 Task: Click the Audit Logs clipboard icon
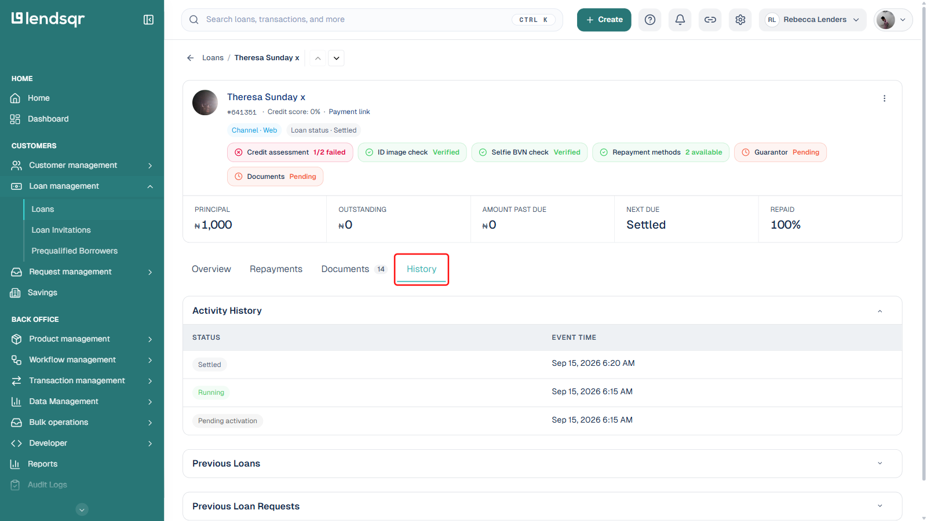click(x=16, y=485)
